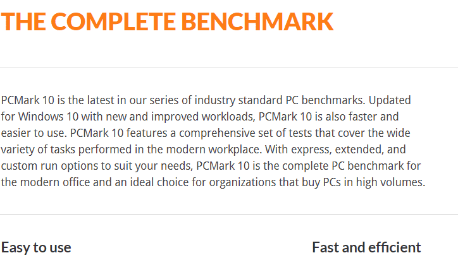
Task: Click the "Fast and efficient" heading
Action: [x=366, y=247]
